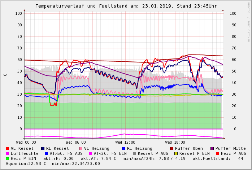Click the Wed 12:00 time axis label
The image size is (252, 170).
pos(125,143)
